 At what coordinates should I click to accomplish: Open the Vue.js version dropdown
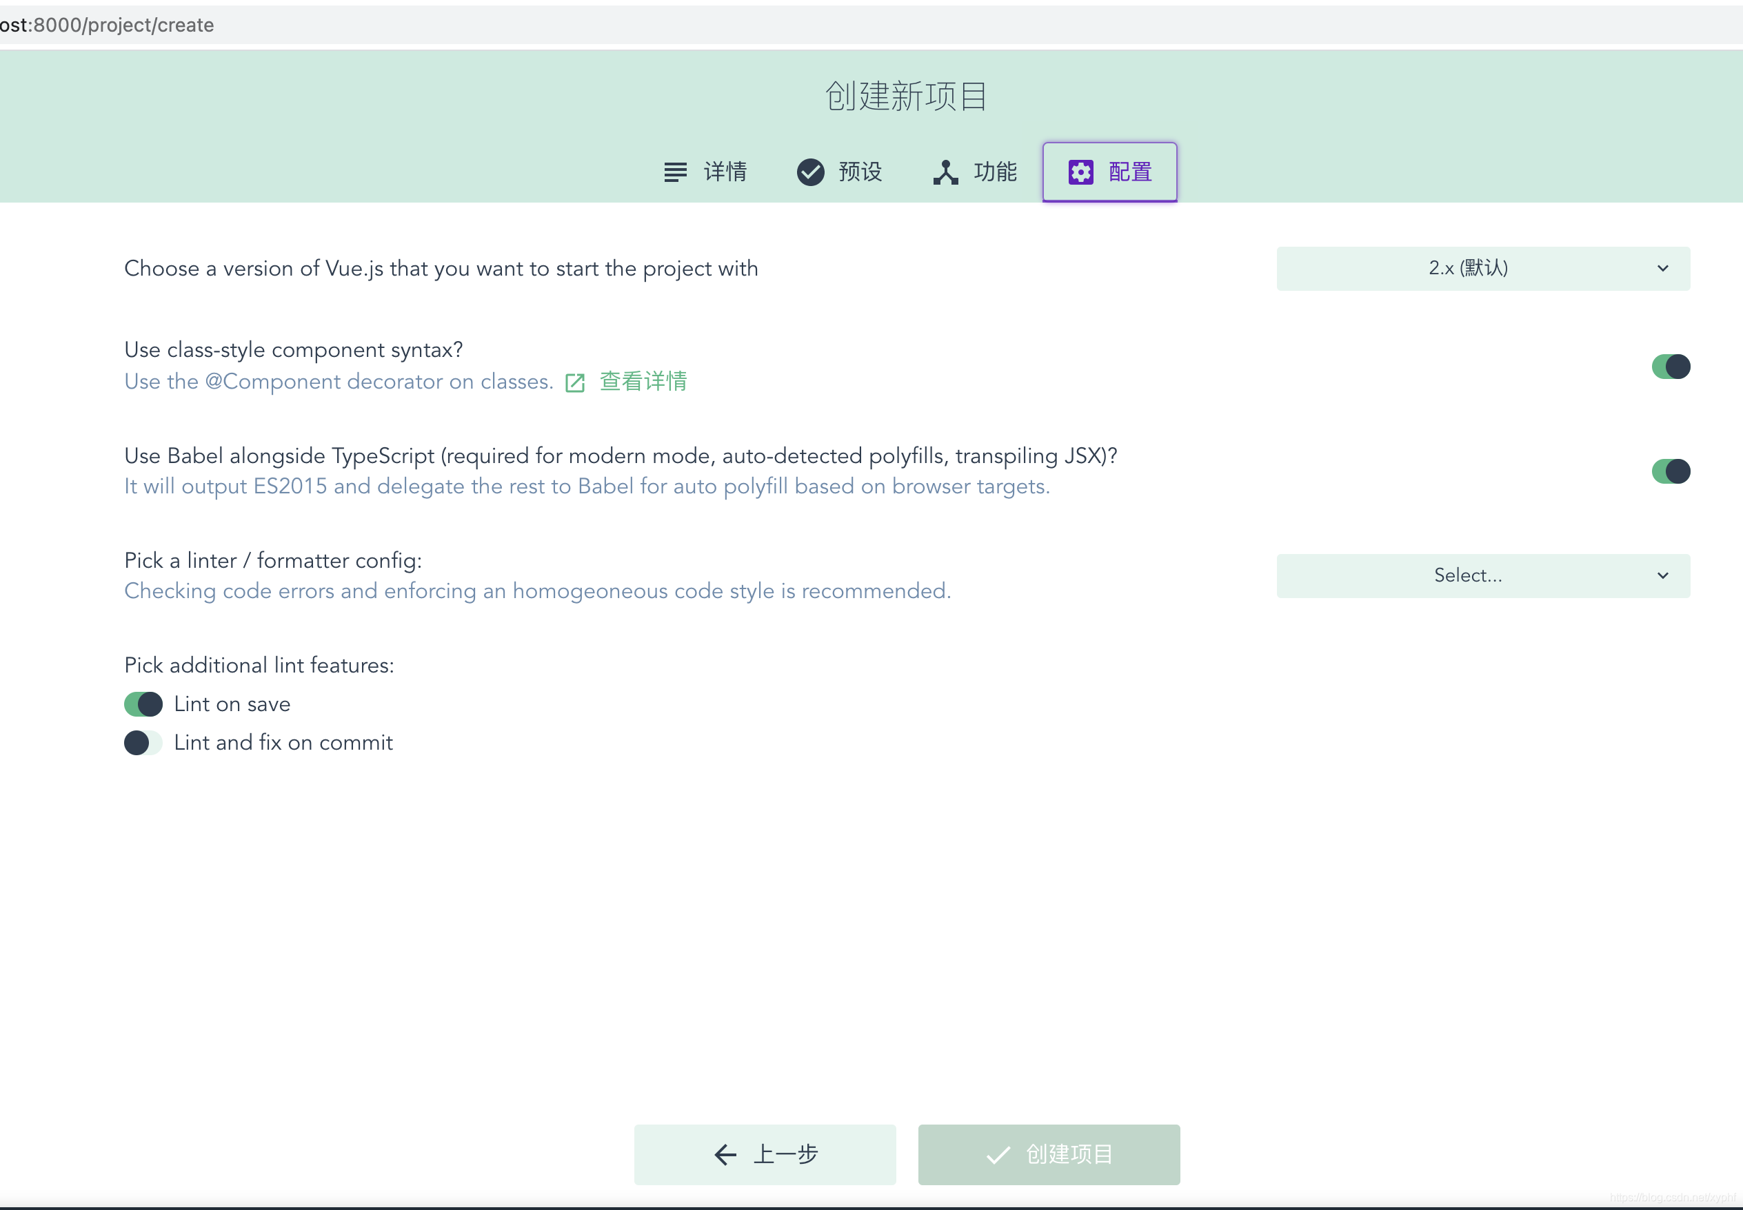1482,268
